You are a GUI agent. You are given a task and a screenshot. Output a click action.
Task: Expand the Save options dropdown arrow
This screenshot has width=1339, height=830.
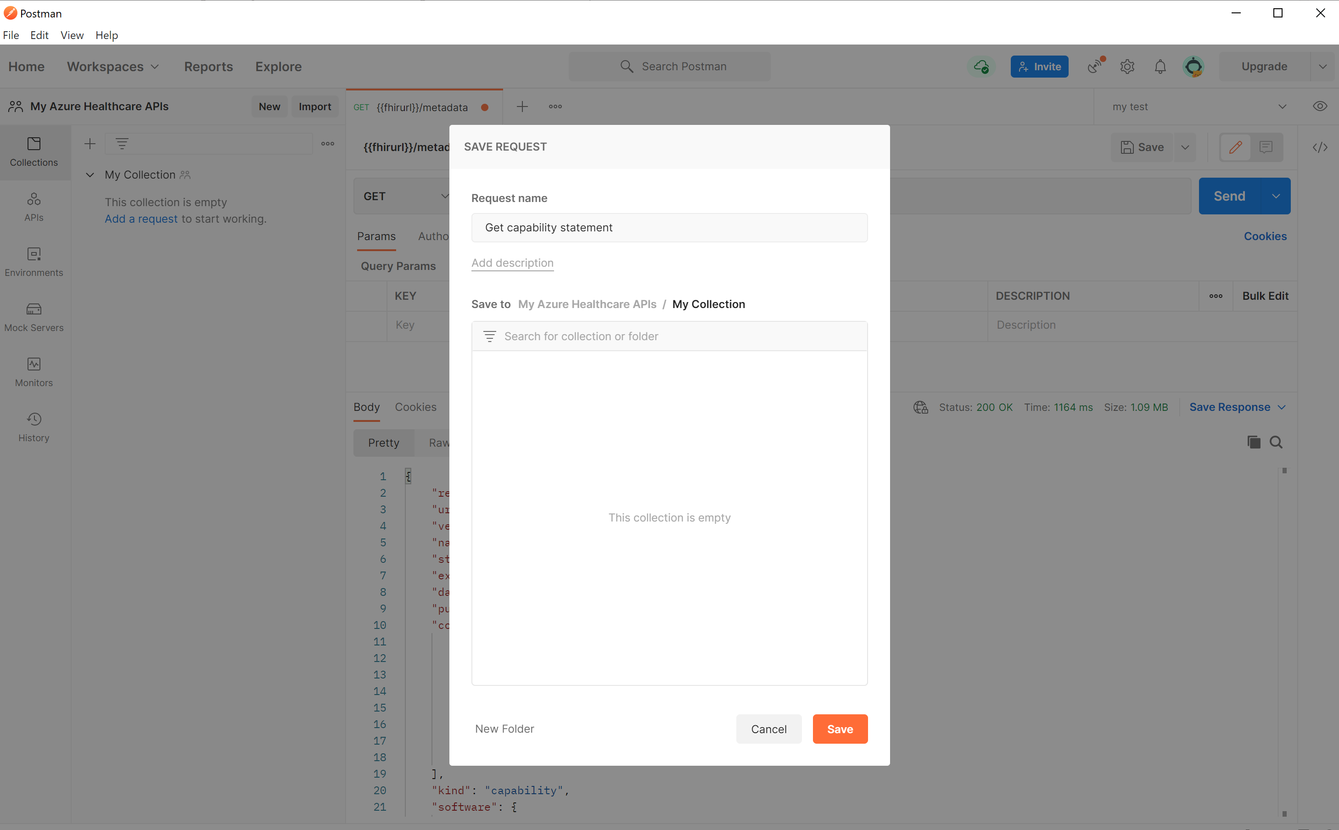[1185, 147]
